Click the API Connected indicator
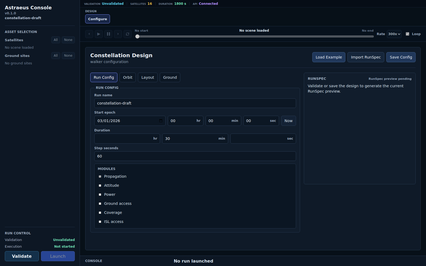The image size is (426, 266). (205, 4)
